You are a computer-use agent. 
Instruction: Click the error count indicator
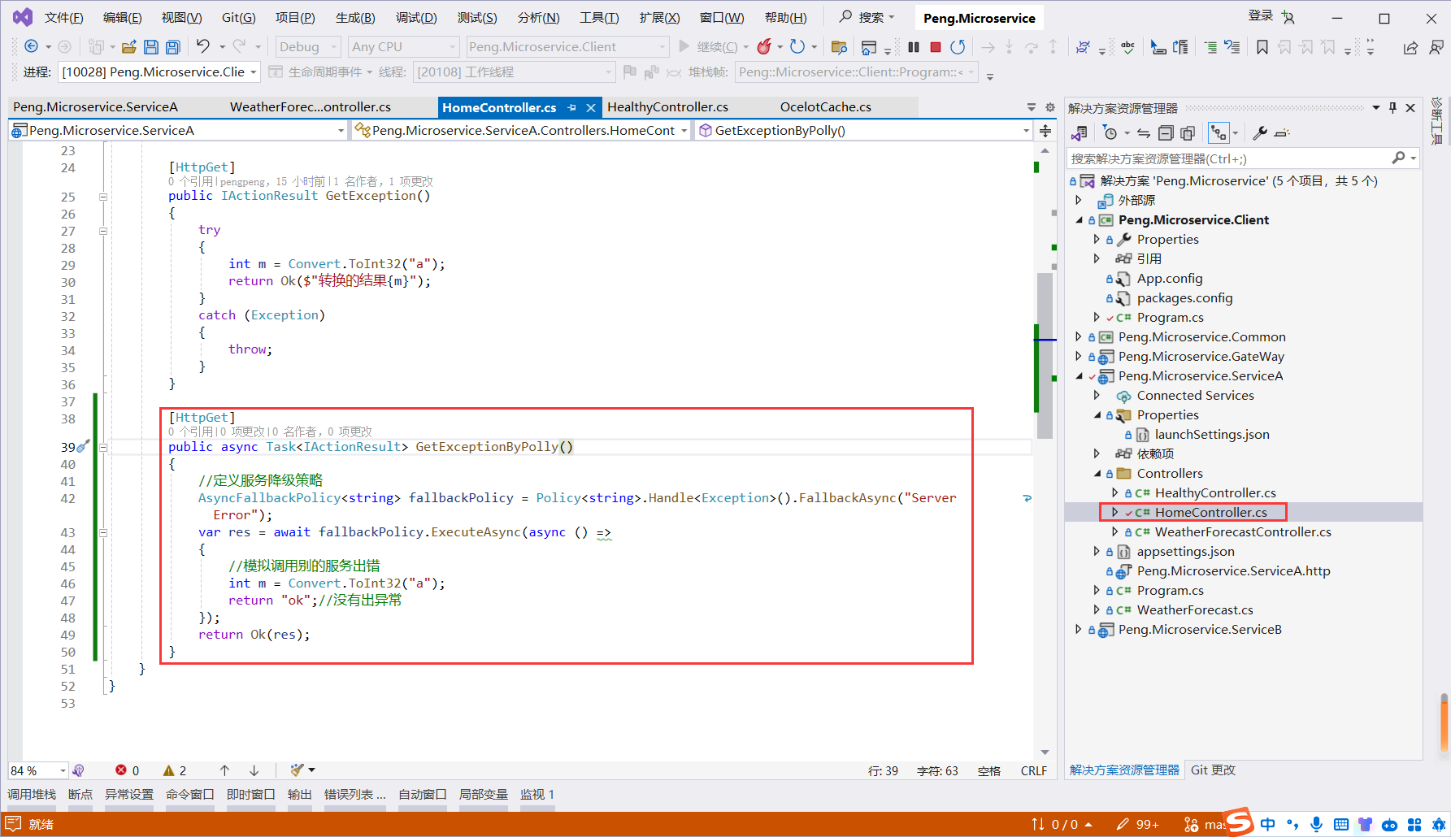(128, 770)
